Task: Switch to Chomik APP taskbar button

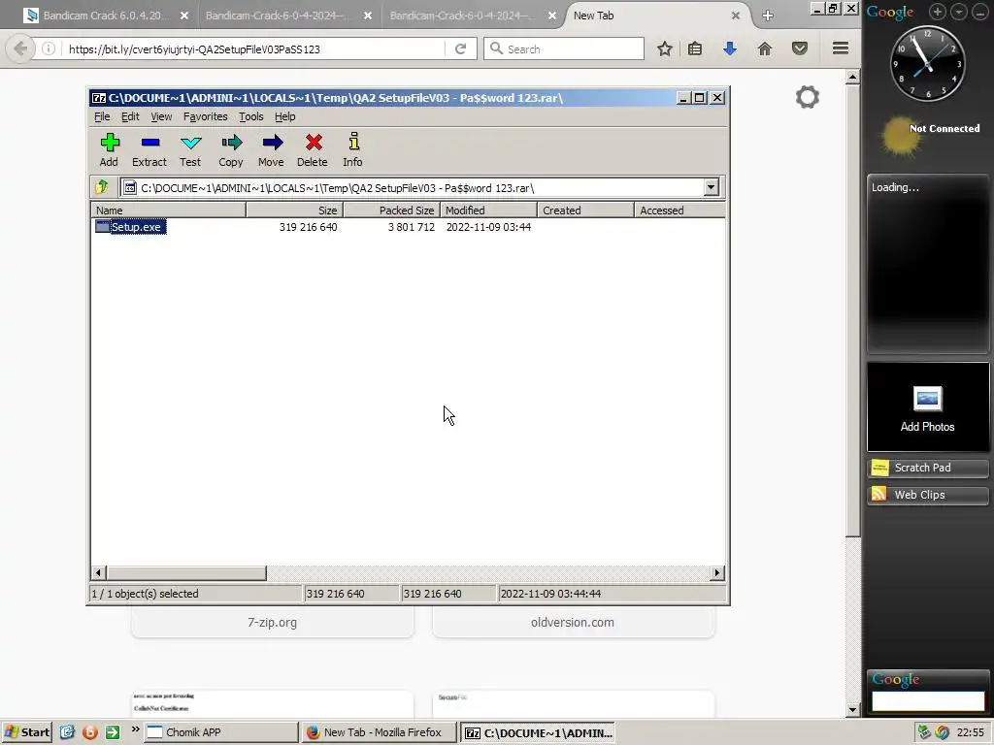Action: click(x=220, y=732)
